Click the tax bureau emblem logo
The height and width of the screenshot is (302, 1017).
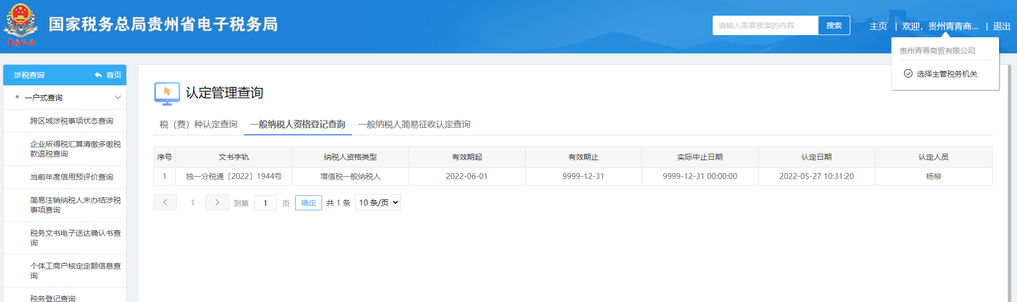point(21,25)
